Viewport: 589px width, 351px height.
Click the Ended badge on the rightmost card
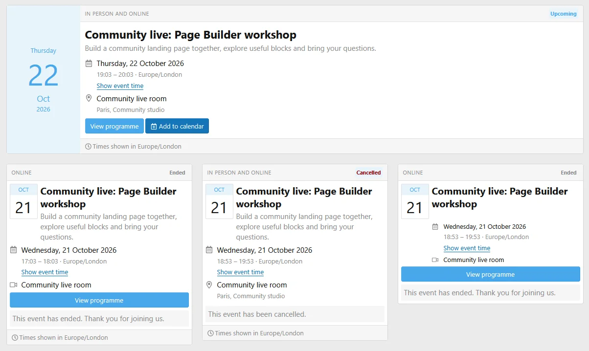[x=569, y=173]
